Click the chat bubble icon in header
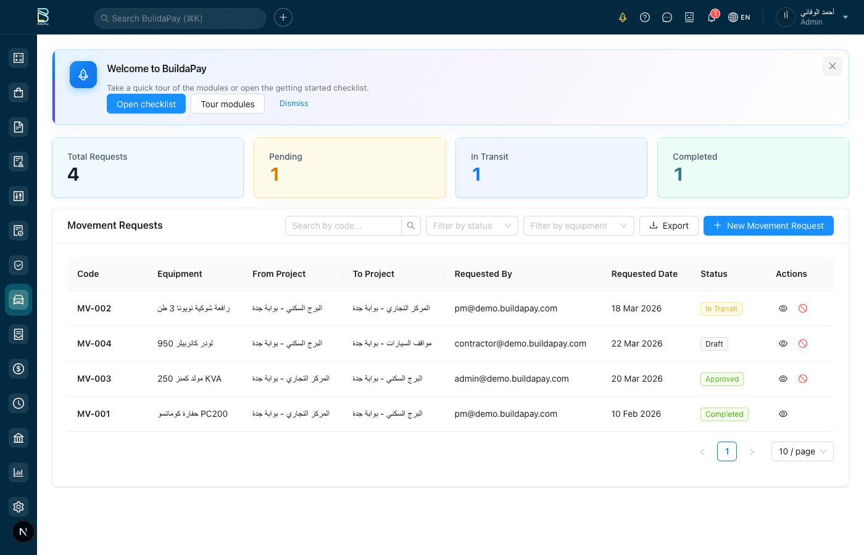This screenshot has height=555, width=864. (x=667, y=17)
